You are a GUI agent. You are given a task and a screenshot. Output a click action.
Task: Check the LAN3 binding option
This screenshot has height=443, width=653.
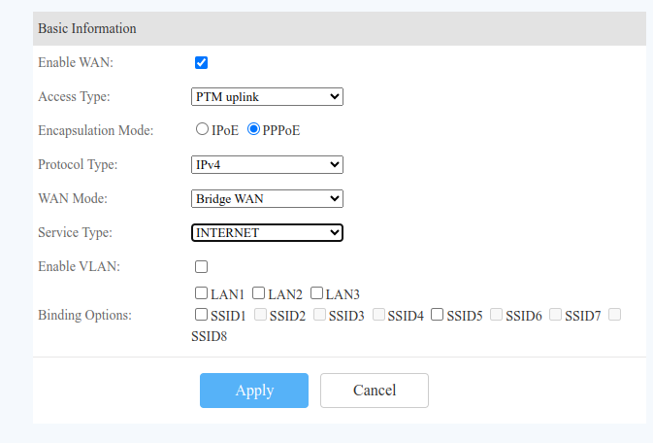(x=316, y=293)
